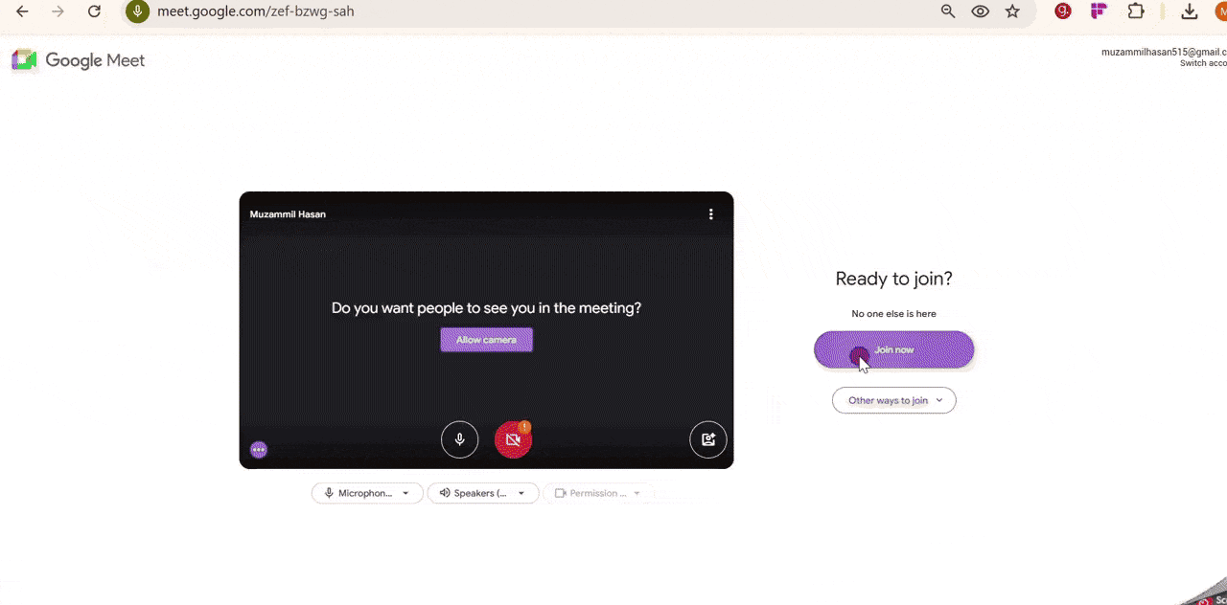This screenshot has height=605, width=1227.
Task: Open the red Grammarly extension icon
Action: coord(1063,11)
